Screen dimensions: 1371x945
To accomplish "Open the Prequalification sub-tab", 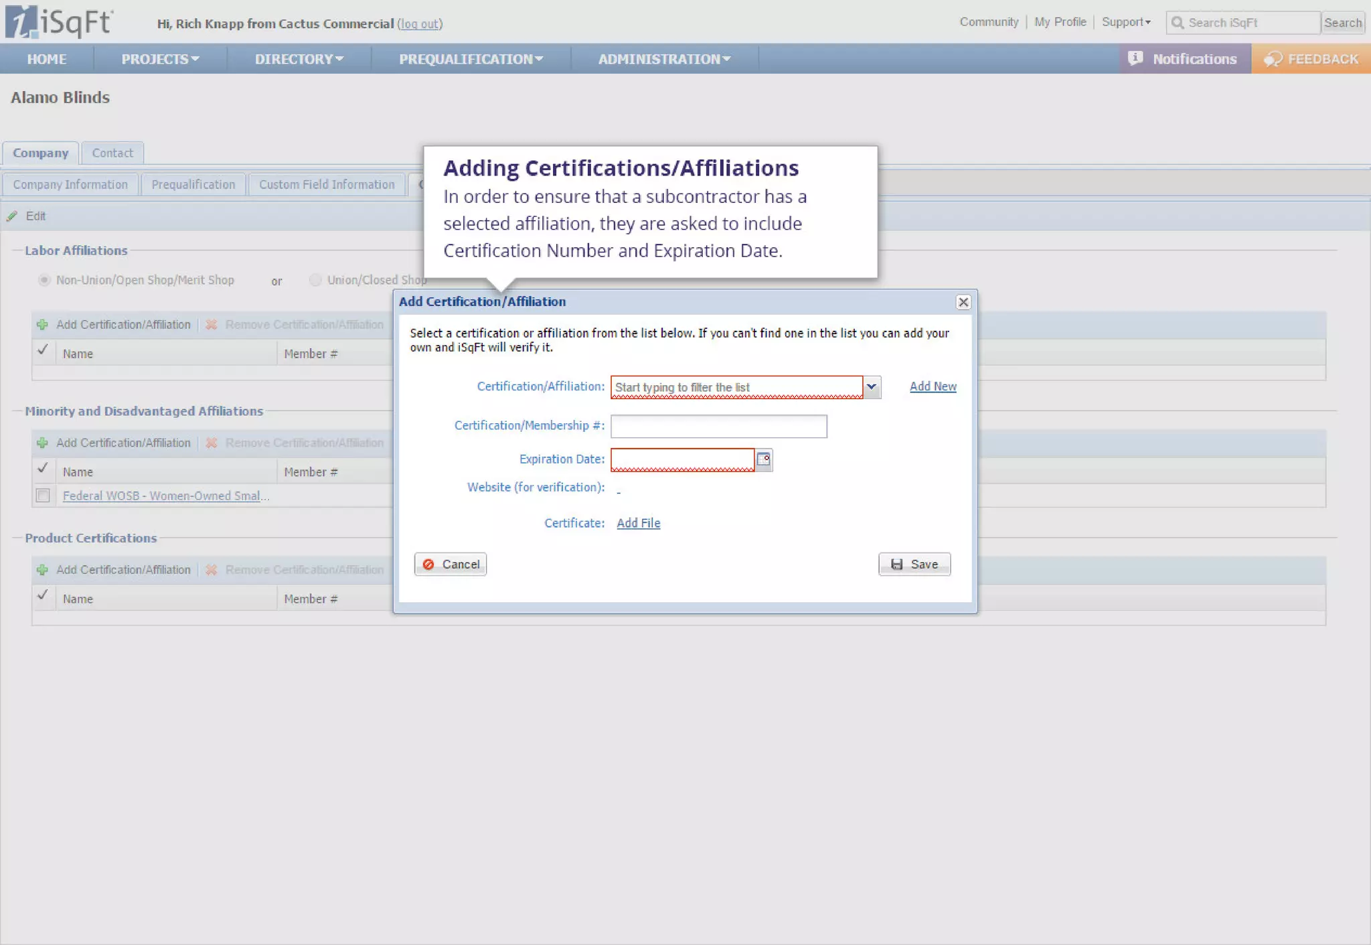I will [x=193, y=184].
